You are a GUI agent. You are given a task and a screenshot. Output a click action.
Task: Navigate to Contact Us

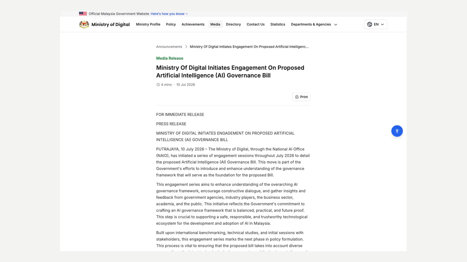click(x=256, y=24)
